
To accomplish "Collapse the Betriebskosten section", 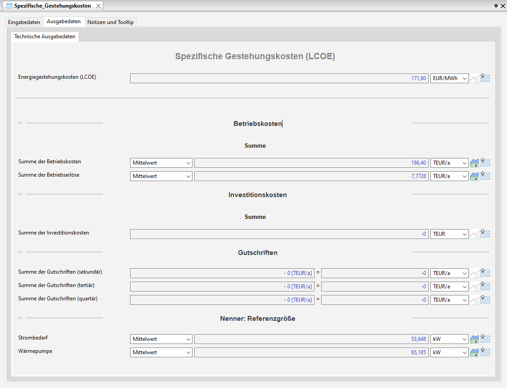I will pos(20,123).
